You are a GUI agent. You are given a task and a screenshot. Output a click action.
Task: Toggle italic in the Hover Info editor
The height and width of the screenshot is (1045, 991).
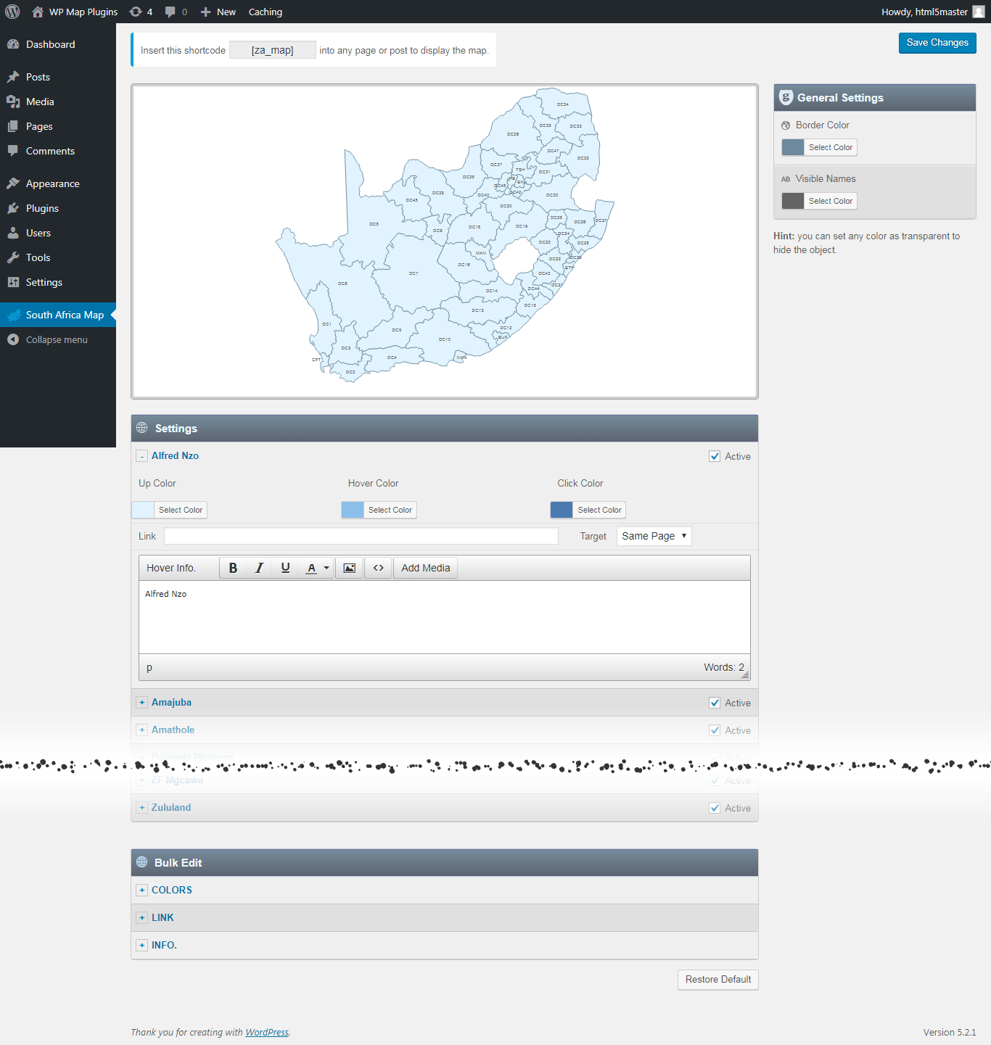[x=259, y=568]
